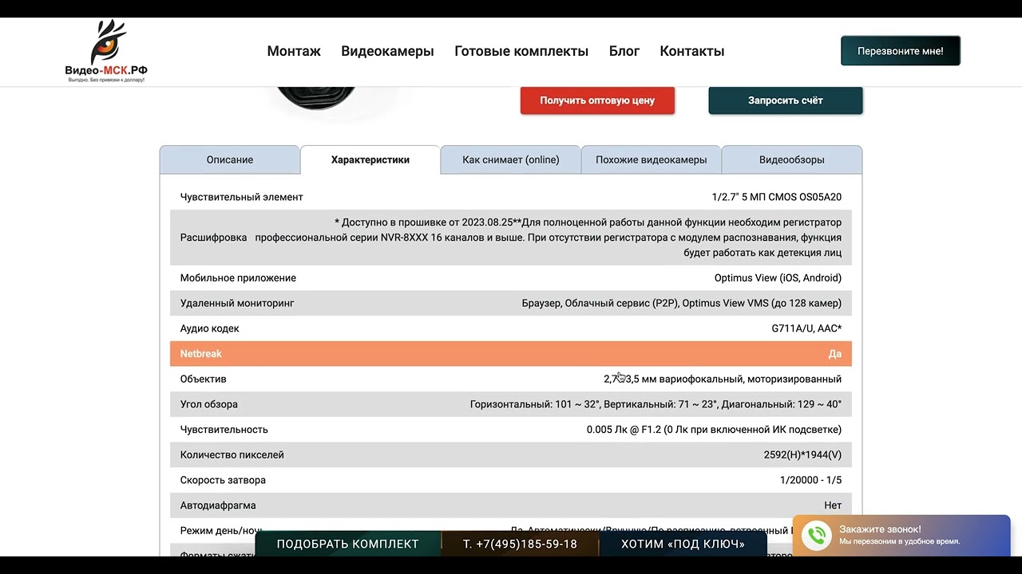Click the Да value in Netbreak row
Screen dimensions: 1022x574
tap(835, 353)
